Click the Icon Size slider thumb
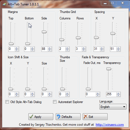Viewport: 130px width, 130px height. coord(44,89)
